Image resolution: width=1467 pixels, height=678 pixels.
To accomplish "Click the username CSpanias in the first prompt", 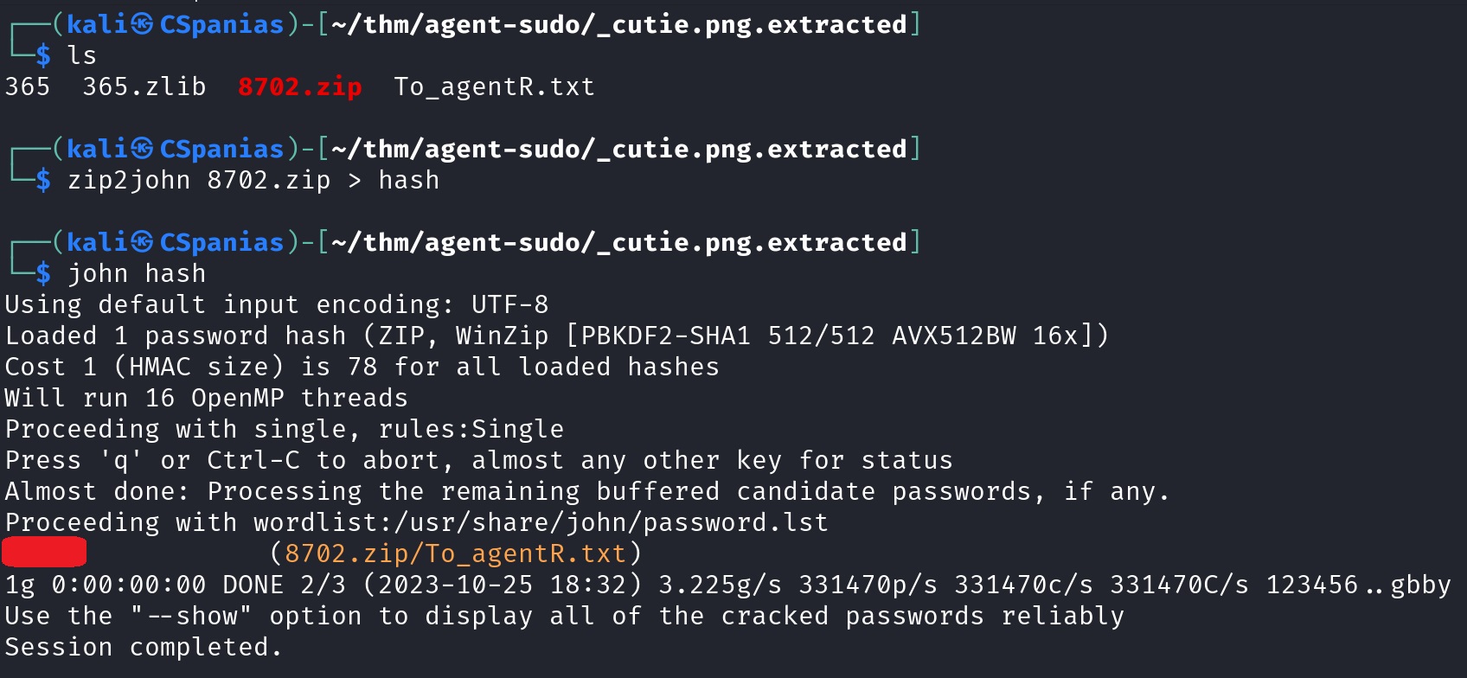I will tap(222, 24).
